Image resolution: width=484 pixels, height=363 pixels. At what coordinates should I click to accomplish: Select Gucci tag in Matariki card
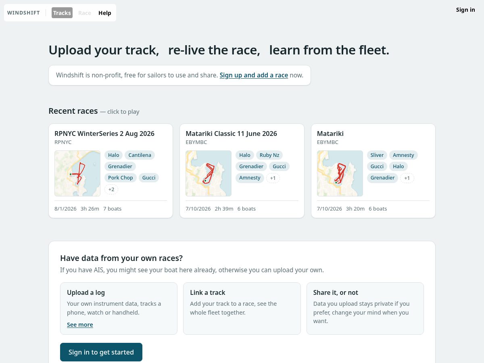point(377,167)
